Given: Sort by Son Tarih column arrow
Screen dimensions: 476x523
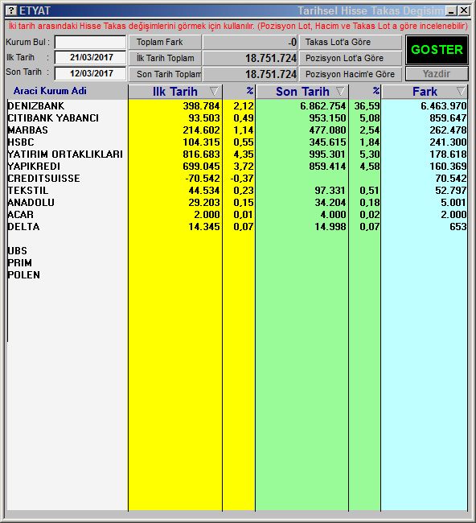Looking at the screenshot, I should tap(340, 91).
